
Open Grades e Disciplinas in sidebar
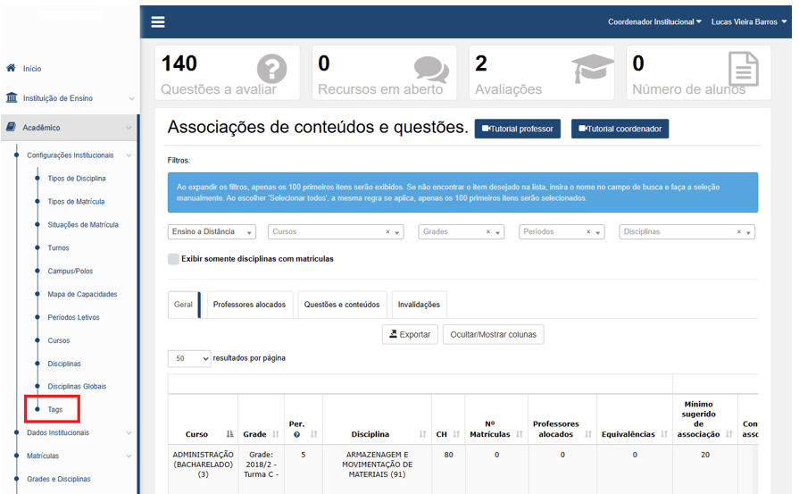click(59, 479)
